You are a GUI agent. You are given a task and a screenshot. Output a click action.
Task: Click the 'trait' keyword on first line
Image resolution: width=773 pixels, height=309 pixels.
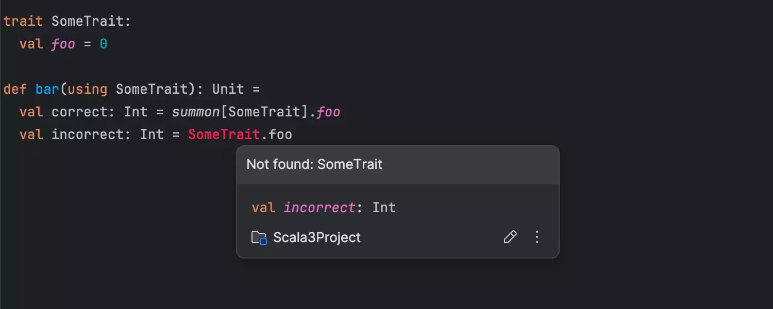(x=23, y=21)
